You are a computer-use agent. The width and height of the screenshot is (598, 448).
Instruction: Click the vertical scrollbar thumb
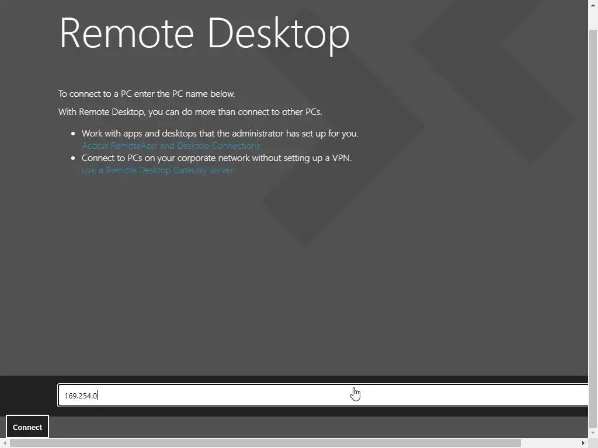[x=593, y=229]
